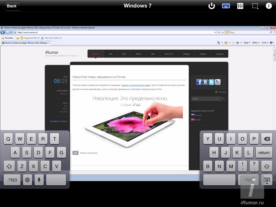The width and height of the screenshot is (276, 207).
Task: Click the IE back arrow button
Action: tap(3, 32)
